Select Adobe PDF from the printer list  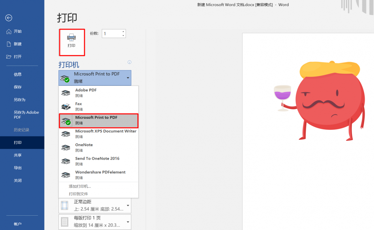click(98, 93)
